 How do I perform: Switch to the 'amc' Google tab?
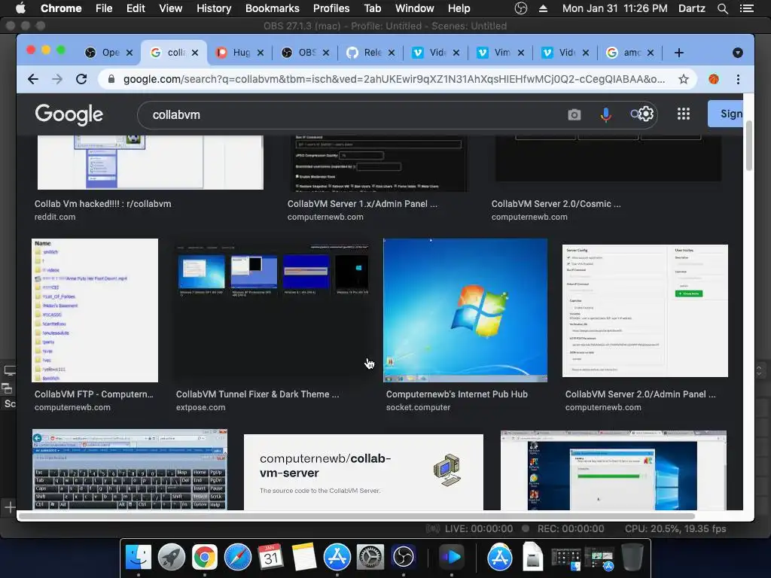tap(632, 53)
